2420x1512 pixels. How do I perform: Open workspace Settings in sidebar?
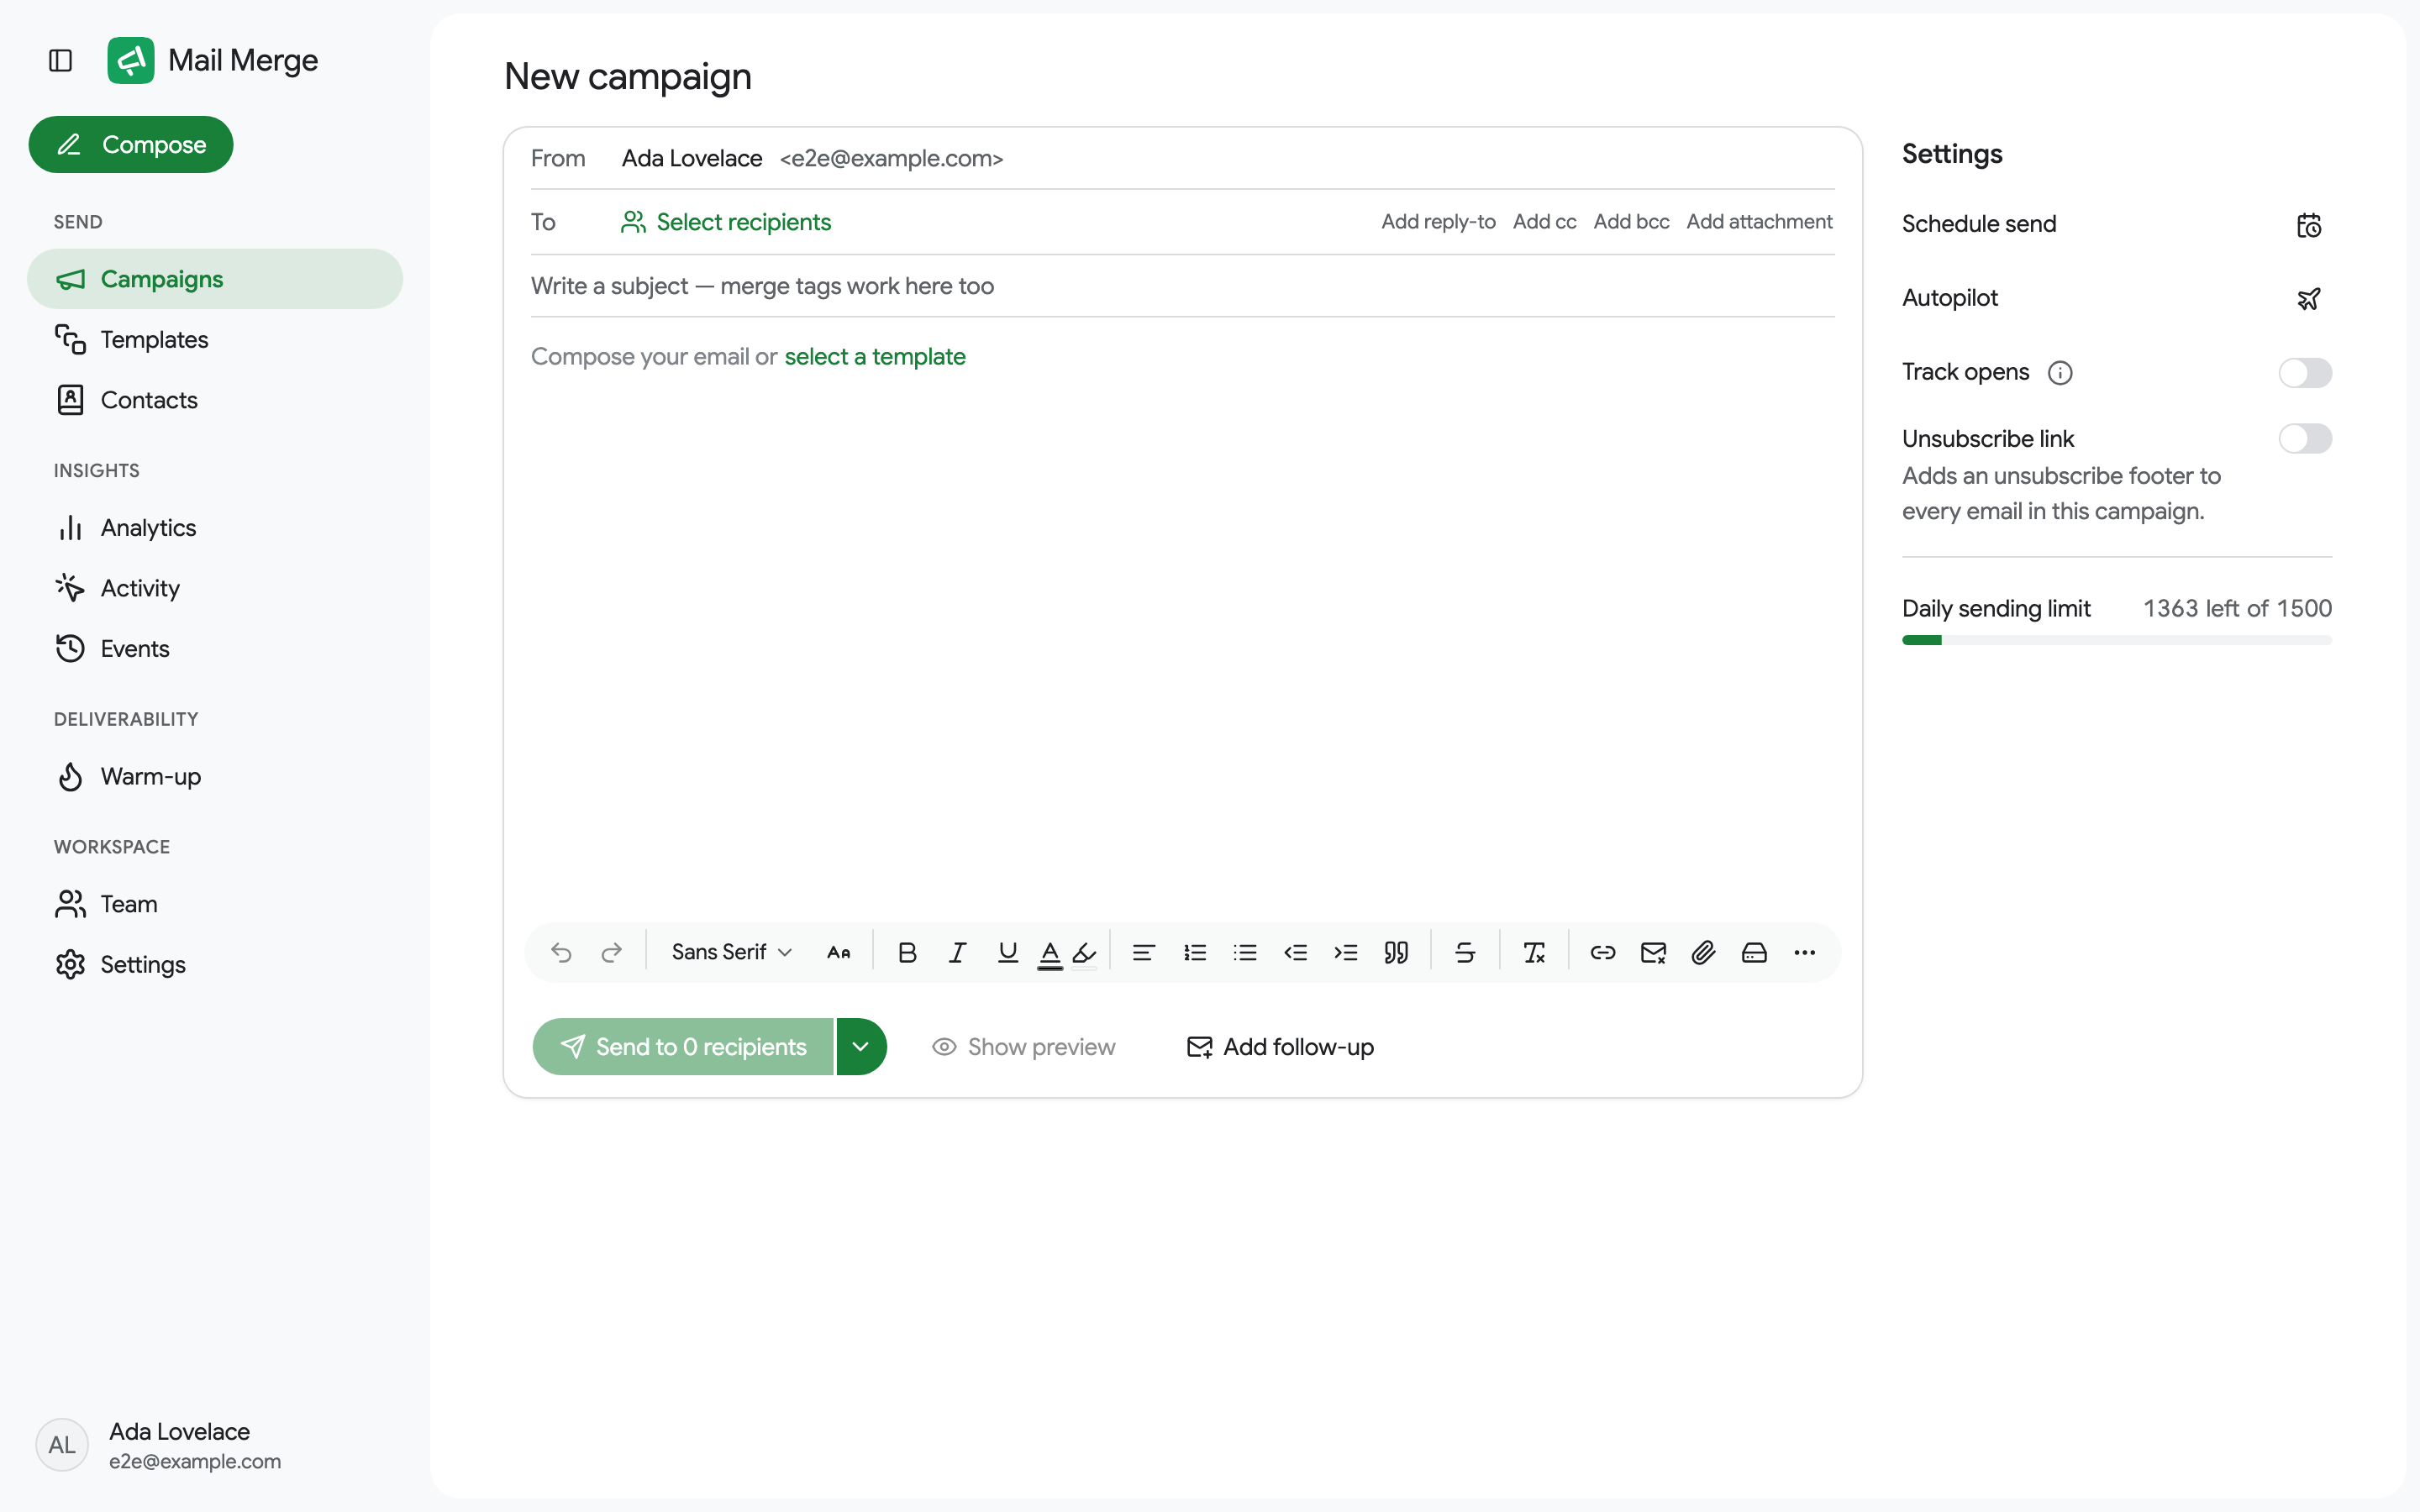coord(215,965)
